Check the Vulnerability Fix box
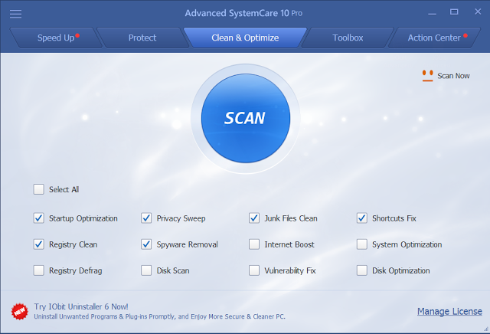The image size is (490, 334). pyautogui.click(x=254, y=270)
